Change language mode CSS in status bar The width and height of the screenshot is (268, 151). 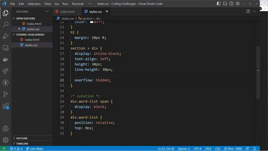(x=217, y=148)
